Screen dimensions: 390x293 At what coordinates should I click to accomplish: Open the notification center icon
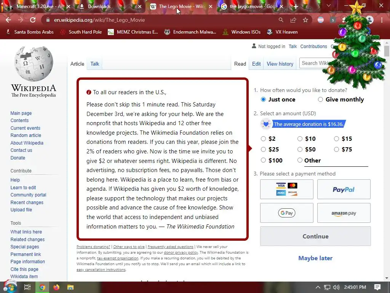coord(377,287)
